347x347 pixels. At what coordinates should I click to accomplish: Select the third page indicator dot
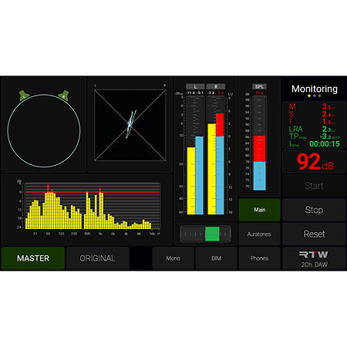click(319, 96)
